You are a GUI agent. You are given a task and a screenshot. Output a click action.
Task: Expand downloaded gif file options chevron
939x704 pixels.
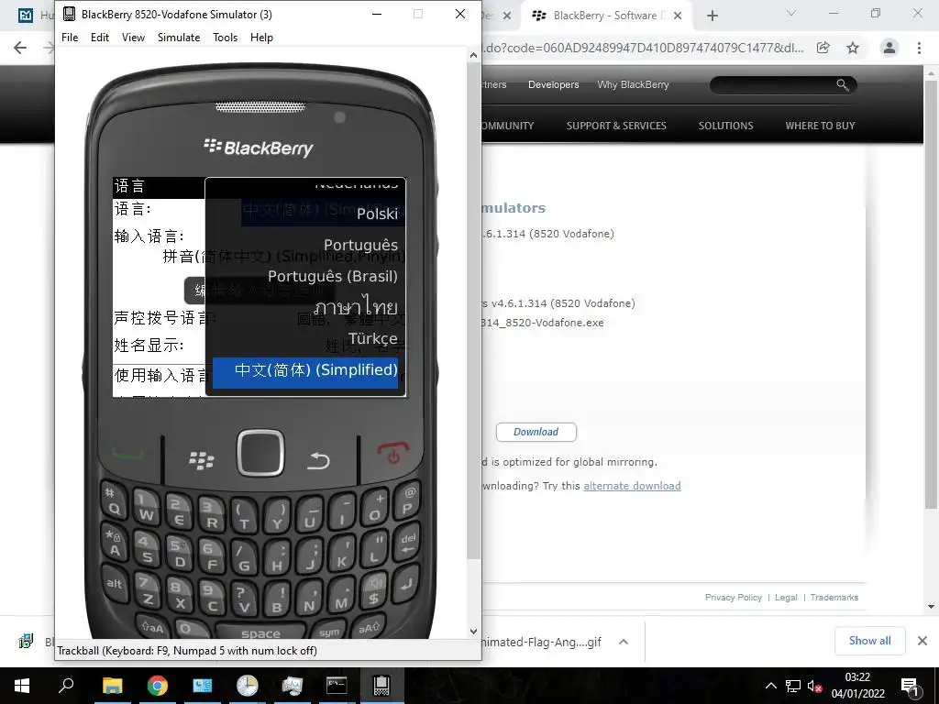624,642
